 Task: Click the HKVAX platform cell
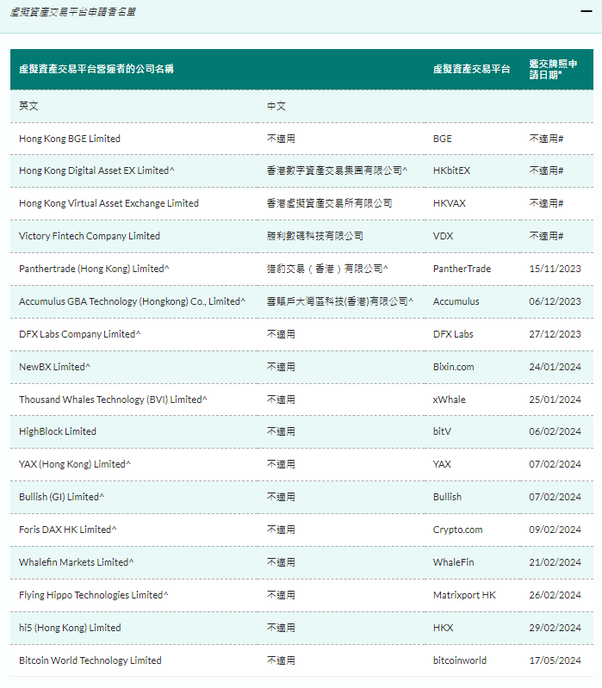(x=450, y=203)
